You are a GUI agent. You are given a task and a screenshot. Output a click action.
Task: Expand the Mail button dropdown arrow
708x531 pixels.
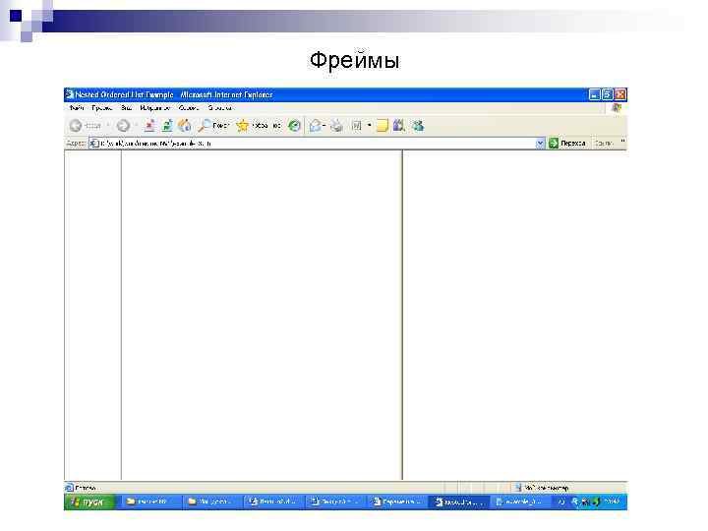tap(324, 126)
